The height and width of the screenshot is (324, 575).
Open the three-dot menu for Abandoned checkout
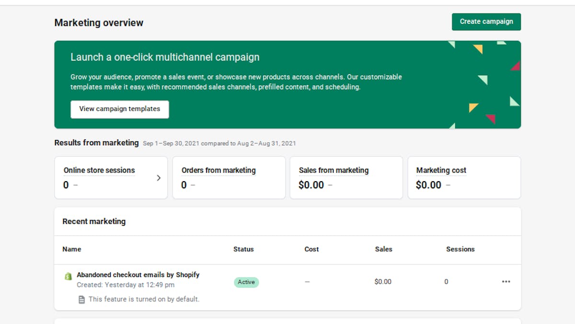point(506,282)
